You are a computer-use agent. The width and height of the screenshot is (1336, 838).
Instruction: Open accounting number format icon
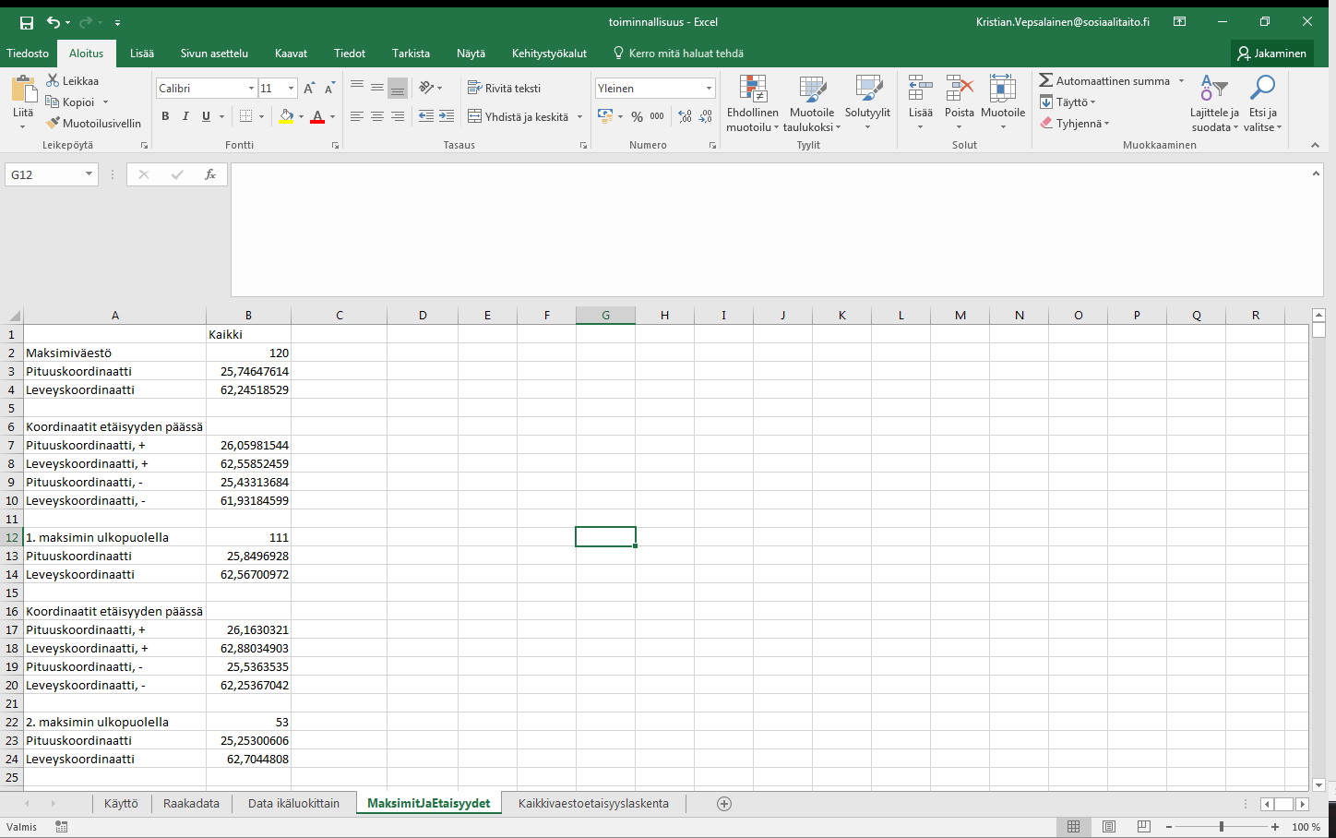pos(605,116)
